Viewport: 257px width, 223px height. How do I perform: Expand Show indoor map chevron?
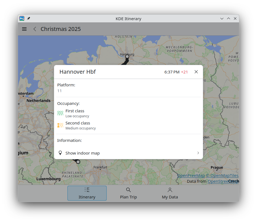pyautogui.click(x=198, y=153)
